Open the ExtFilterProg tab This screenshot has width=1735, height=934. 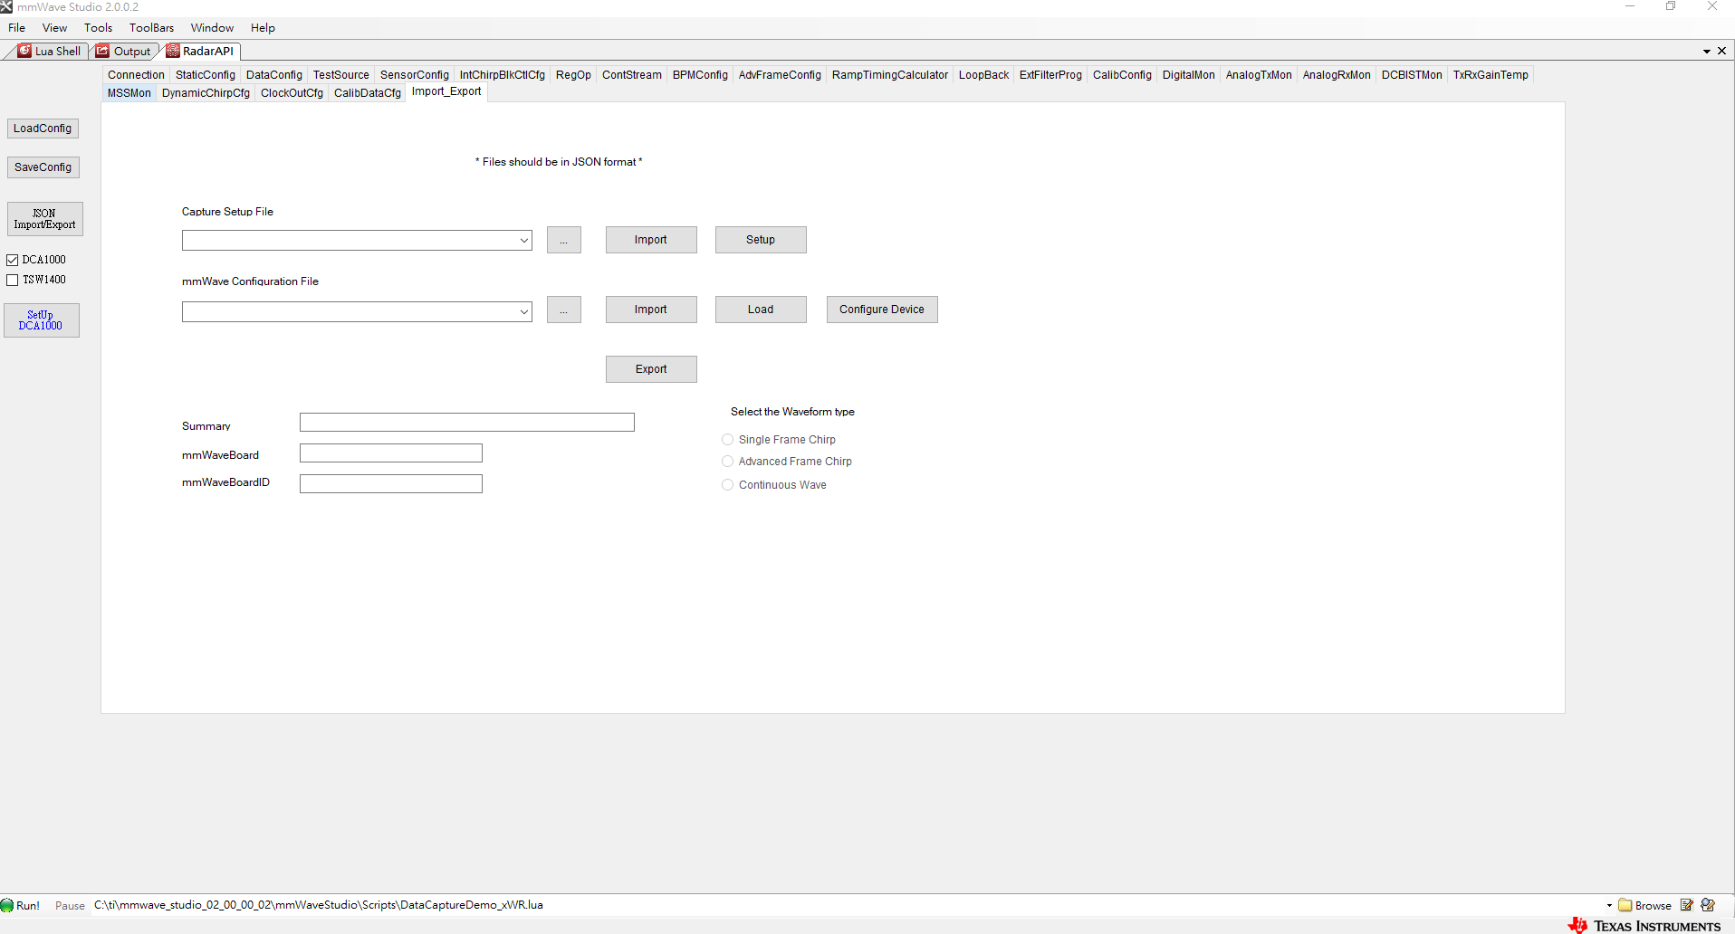[x=1050, y=75]
